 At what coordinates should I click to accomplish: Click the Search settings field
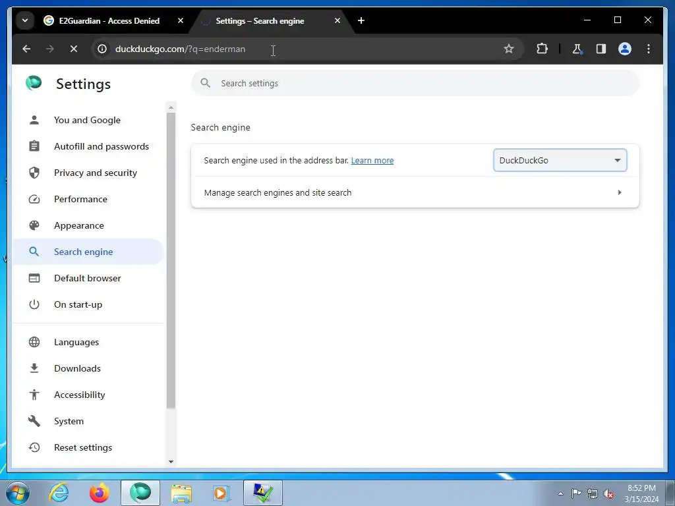tap(415, 84)
